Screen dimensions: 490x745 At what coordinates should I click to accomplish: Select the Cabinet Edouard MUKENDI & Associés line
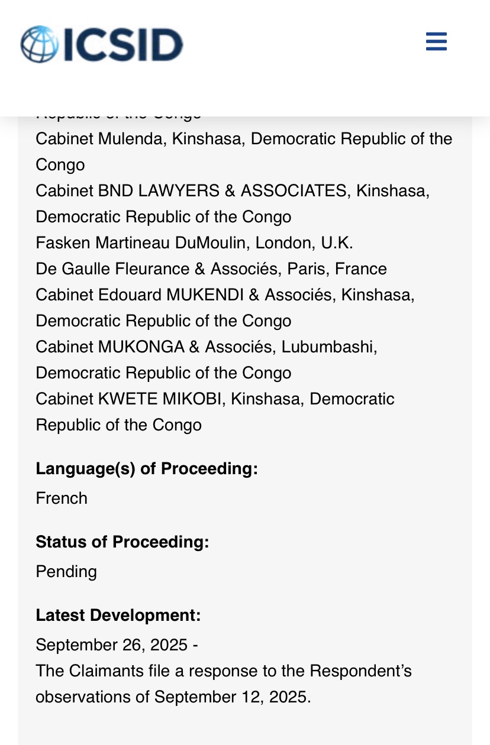(225, 295)
